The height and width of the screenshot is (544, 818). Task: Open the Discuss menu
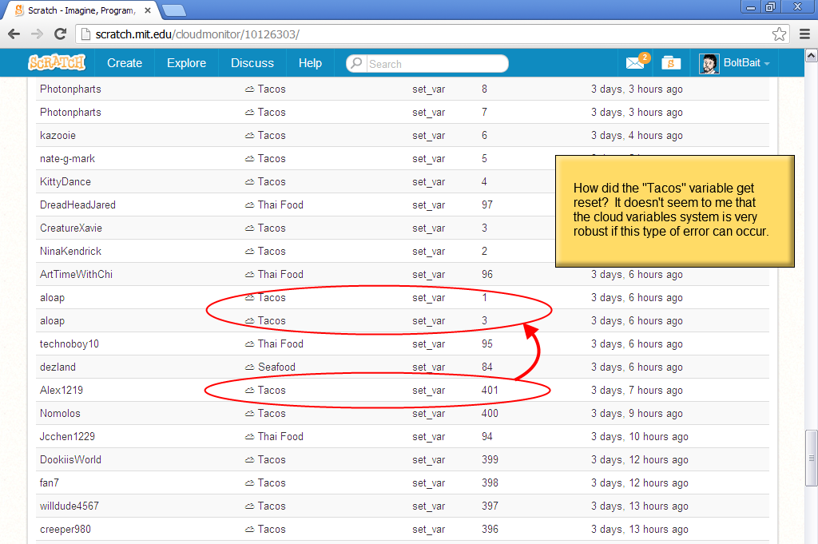(x=252, y=63)
